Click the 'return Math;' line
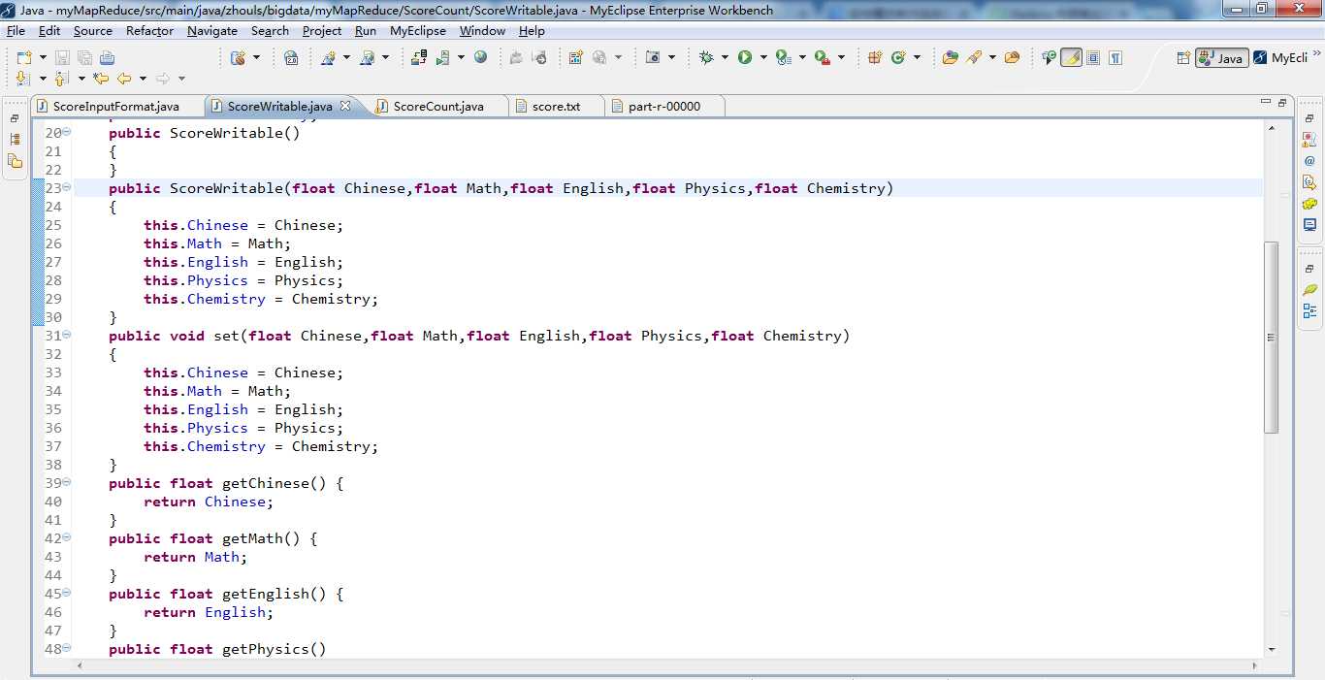Image resolution: width=1325 pixels, height=680 pixels. click(x=196, y=557)
